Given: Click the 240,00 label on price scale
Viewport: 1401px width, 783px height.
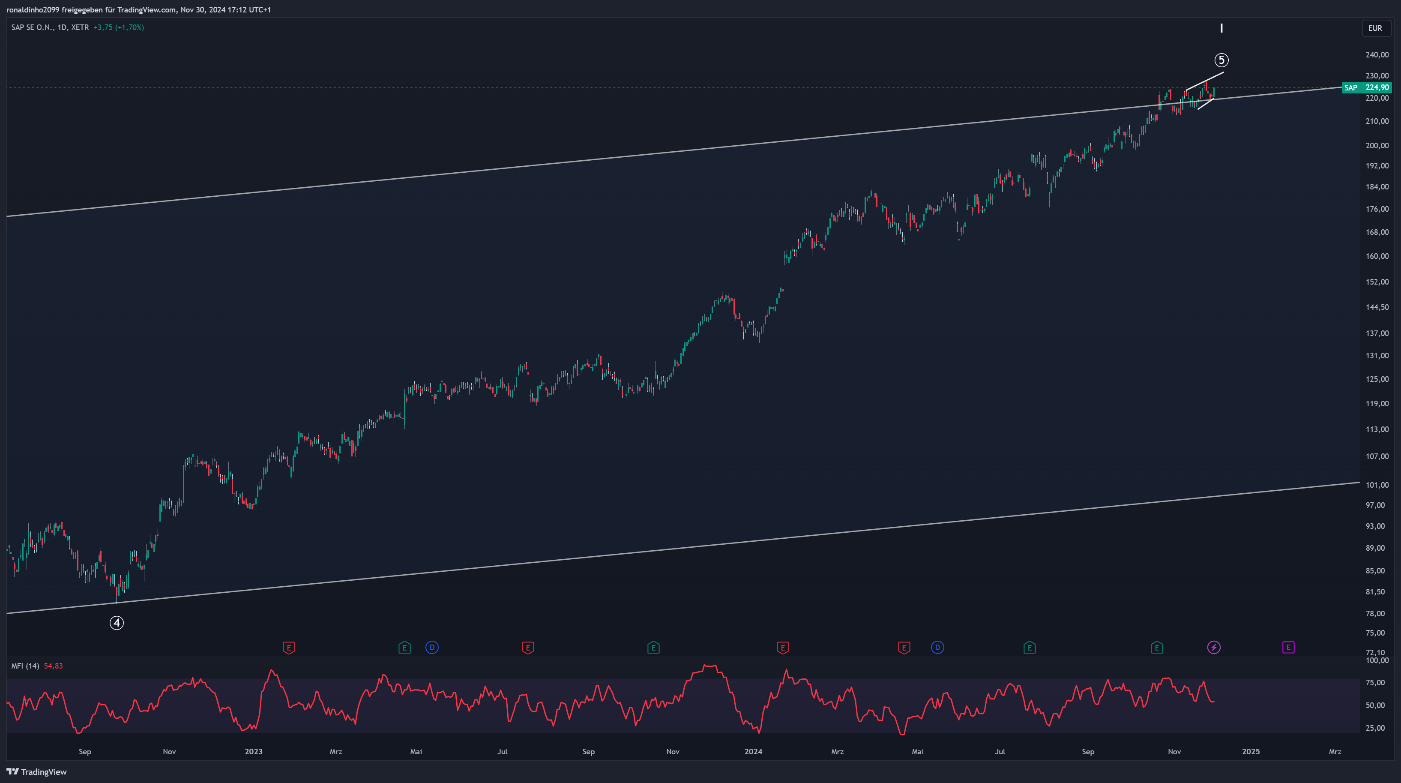Looking at the screenshot, I should click(x=1377, y=55).
